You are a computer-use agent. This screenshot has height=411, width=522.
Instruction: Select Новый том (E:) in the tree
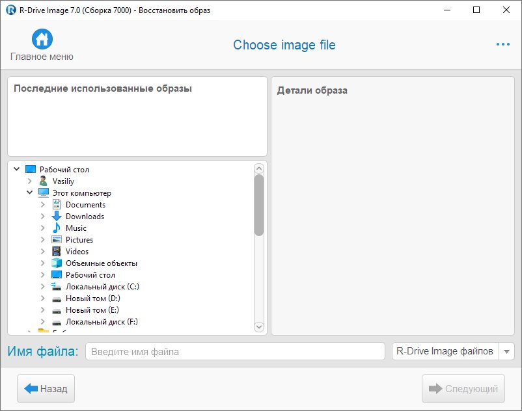[92, 310]
